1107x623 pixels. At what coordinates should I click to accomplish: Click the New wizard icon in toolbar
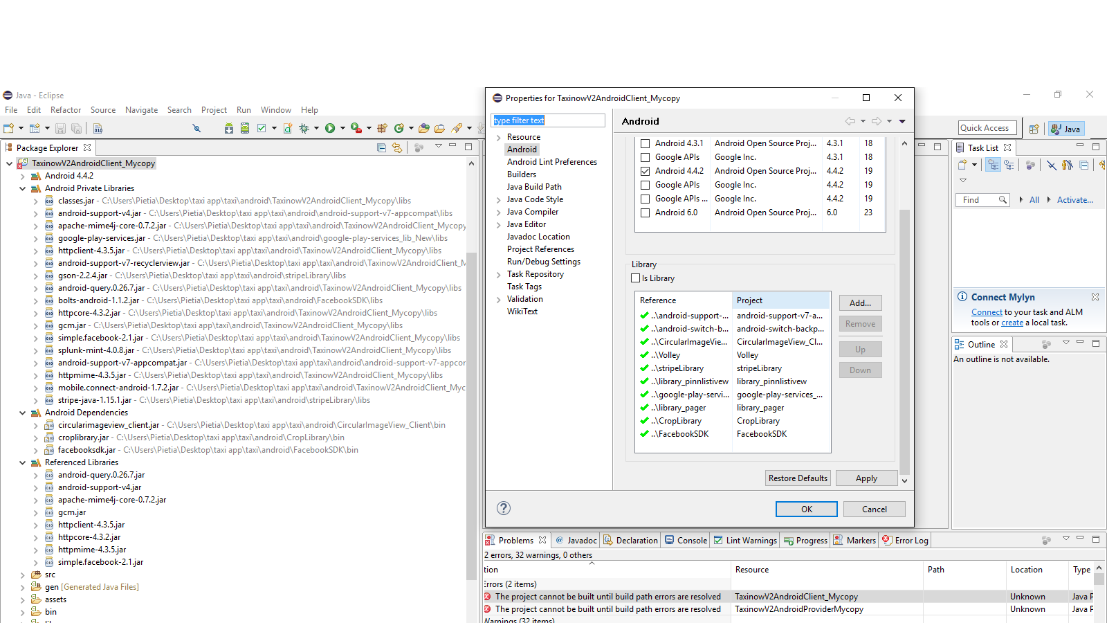coord(8,128)
